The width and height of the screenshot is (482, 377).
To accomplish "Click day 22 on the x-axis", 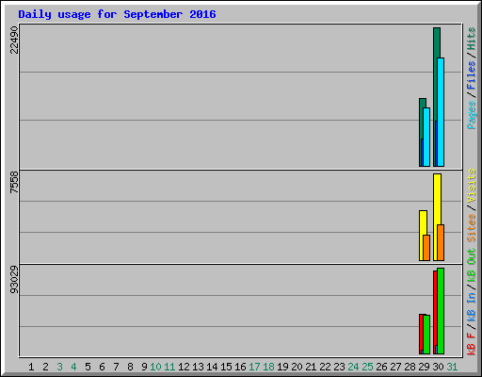I will click(325, 367).
